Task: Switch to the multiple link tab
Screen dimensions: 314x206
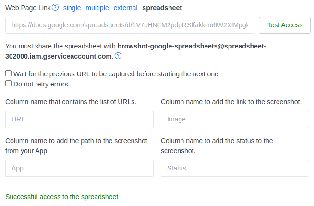Action: tap(97, 8)
